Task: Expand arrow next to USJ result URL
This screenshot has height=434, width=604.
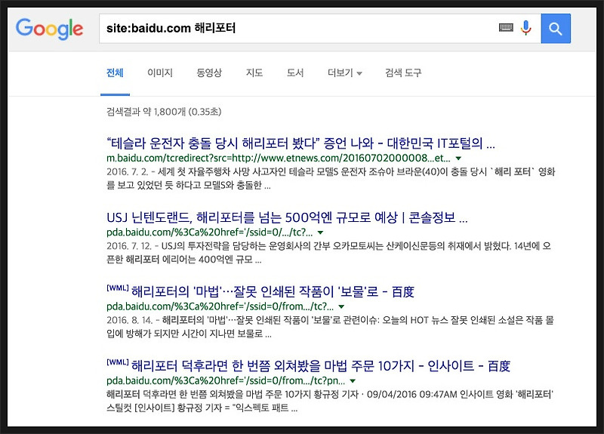Action: [320, 232]
